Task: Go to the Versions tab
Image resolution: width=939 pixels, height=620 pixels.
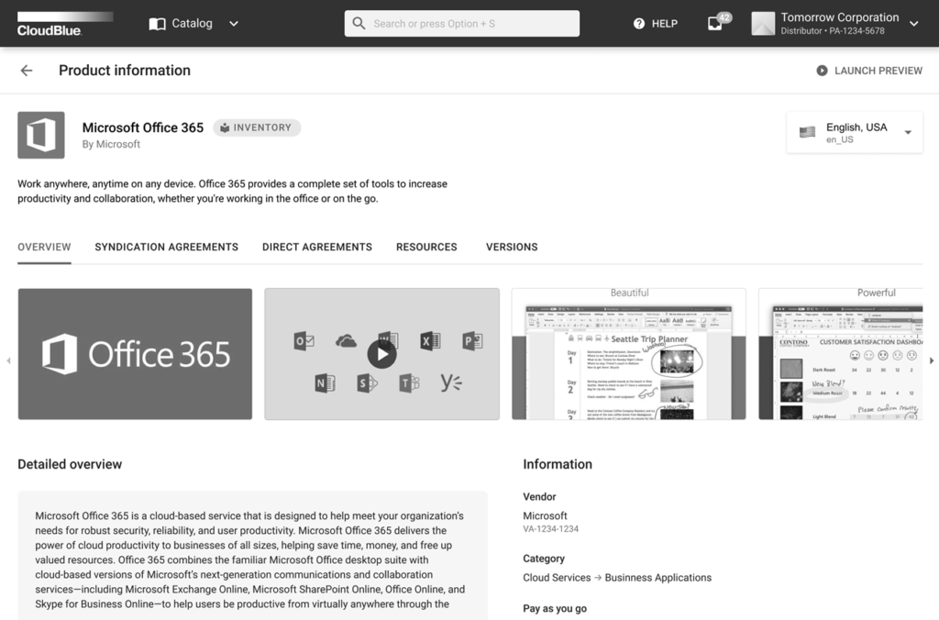Action: point(512,247)
